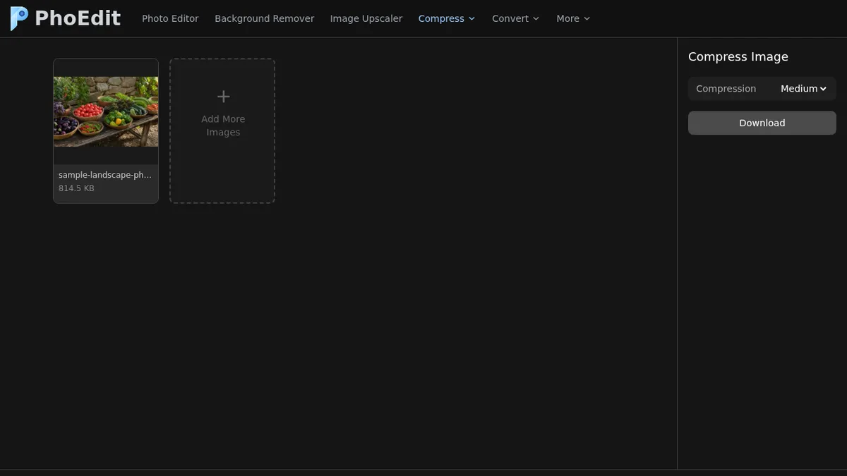Expand the Convert menu

click(x=515, y=18)
